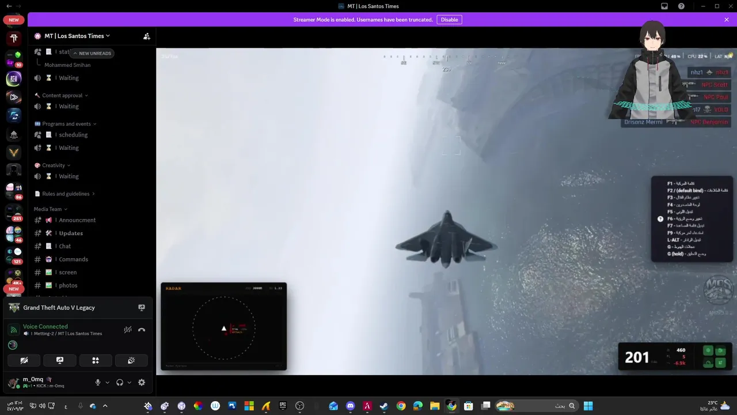Open the Windows Start menu
This screenshot has width=737, height=415.
588,406
